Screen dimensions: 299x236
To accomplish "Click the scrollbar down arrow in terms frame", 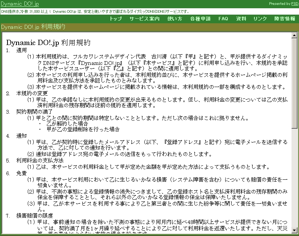I will [294, 230].
